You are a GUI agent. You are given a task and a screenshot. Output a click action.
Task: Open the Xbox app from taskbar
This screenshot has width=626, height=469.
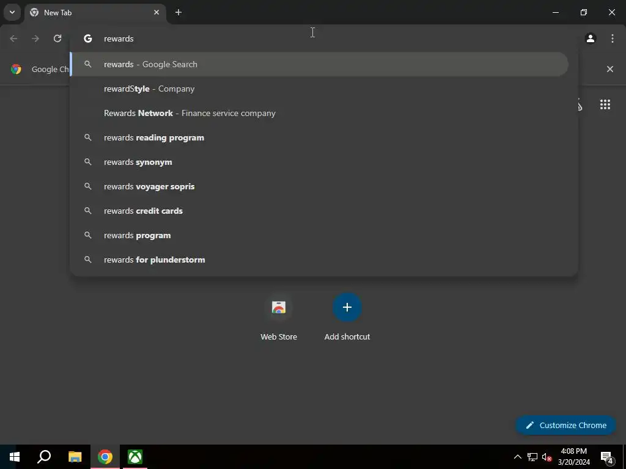pyautogui.click(x=135, y=457)
